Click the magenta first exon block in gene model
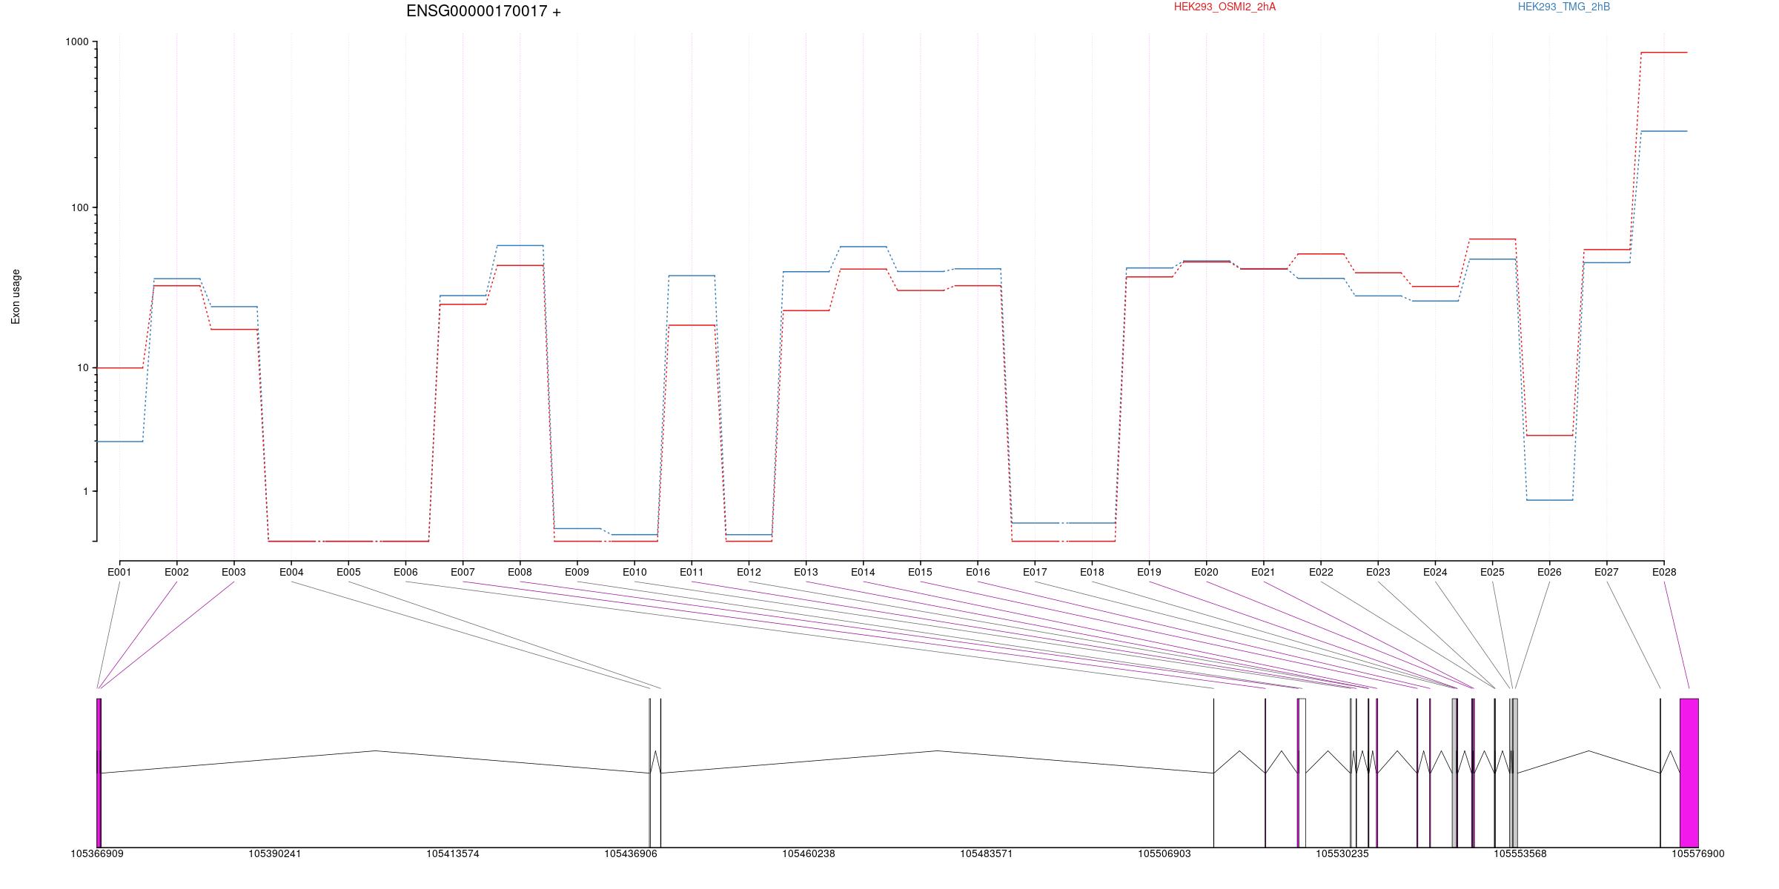The image size is (1779, 889). tap(99, 773)
